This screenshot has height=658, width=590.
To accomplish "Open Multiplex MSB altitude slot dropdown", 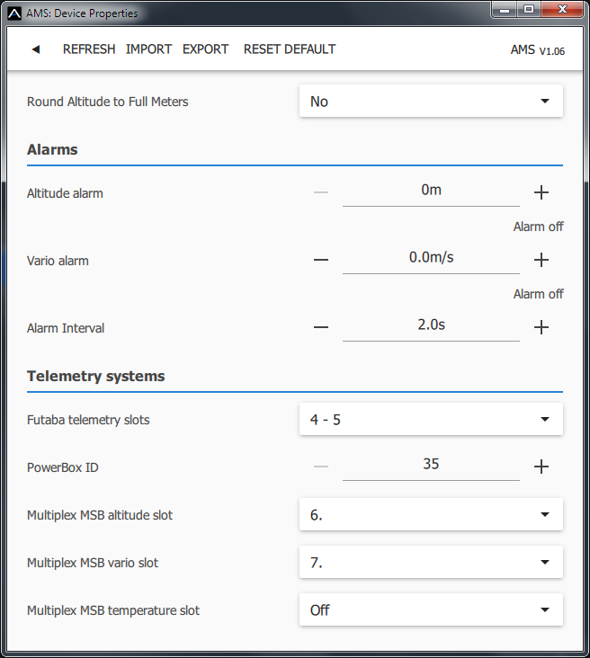I will point(431,515).
